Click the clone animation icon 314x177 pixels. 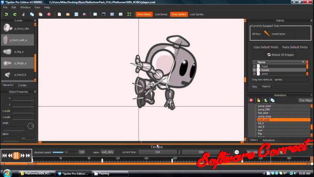(x=272, y=100)
